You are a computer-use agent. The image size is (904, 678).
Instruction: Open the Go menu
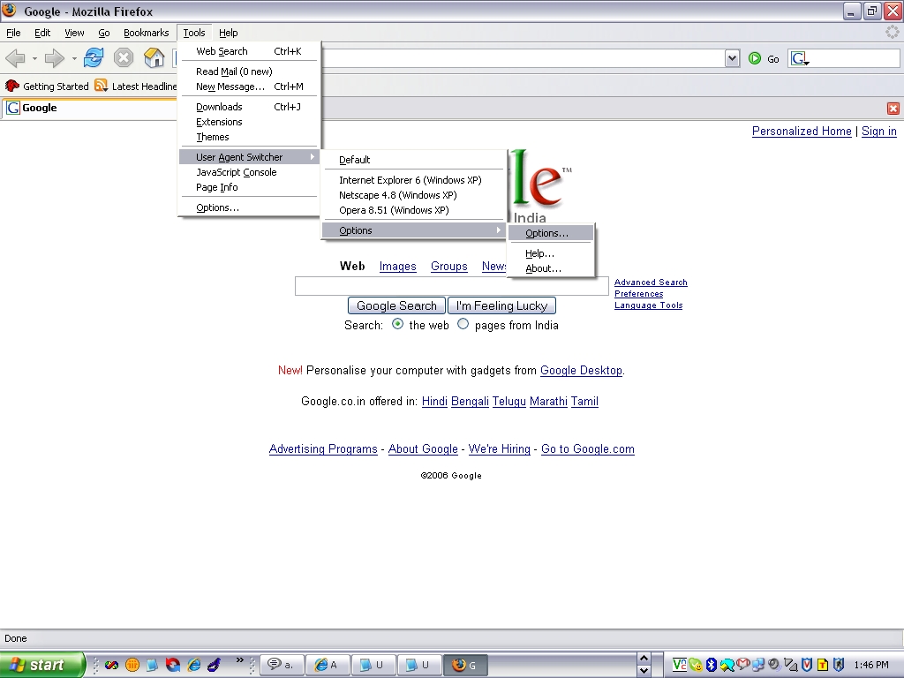point(104,33)
